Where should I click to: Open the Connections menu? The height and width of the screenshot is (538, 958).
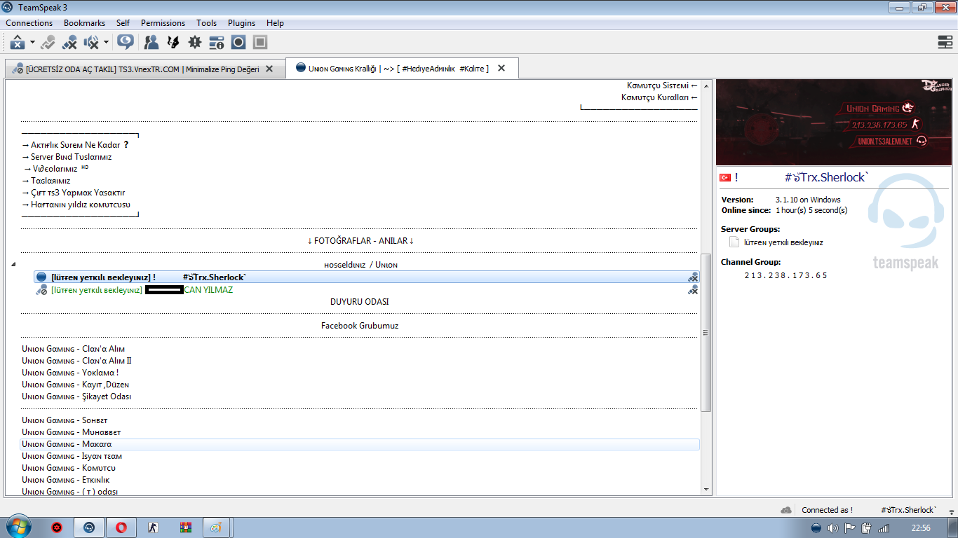pos(29,23)
